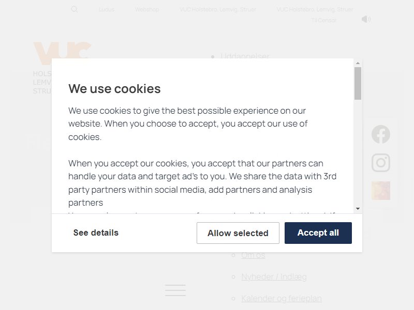The image size is (414, 310).
Task: Click the cookie dialog scrollbar thumb
Action: point(358,83)
